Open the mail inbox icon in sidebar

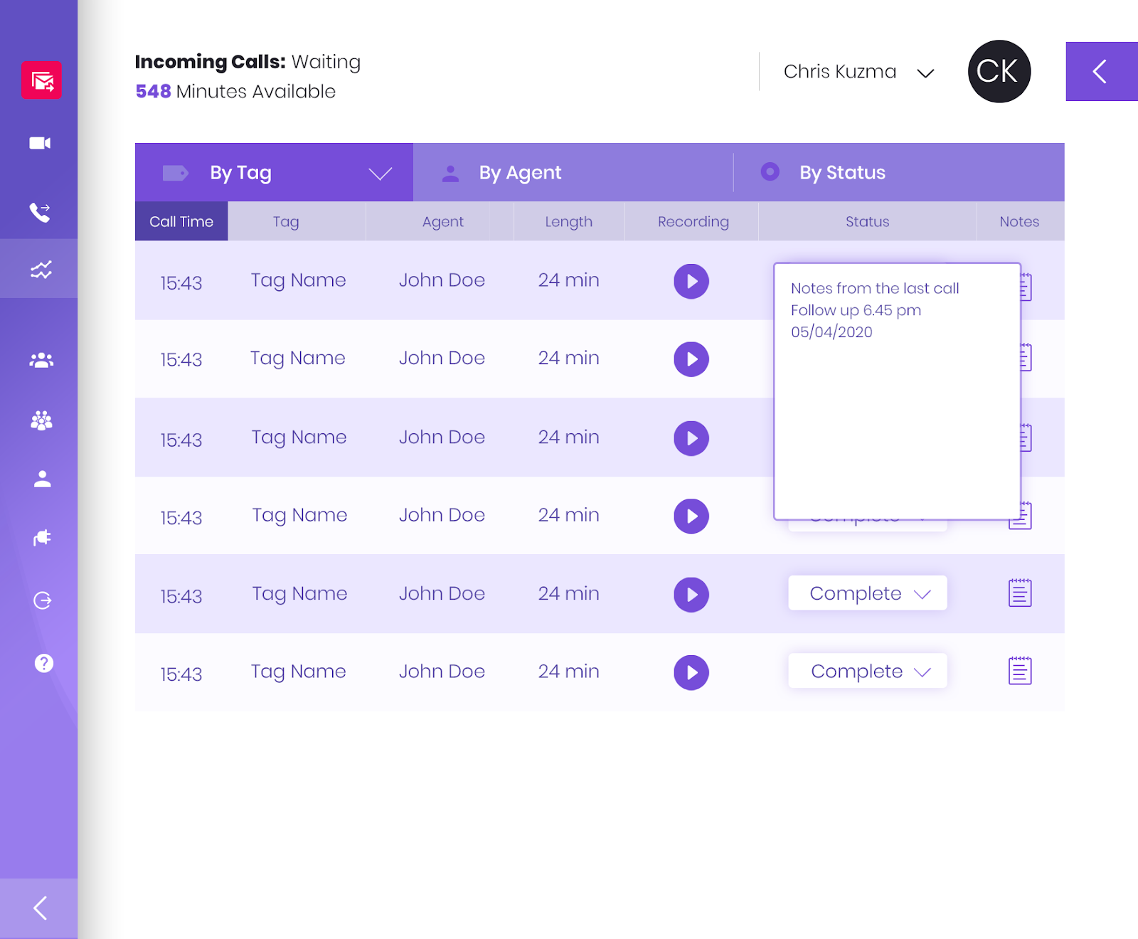tap(41, 80)
